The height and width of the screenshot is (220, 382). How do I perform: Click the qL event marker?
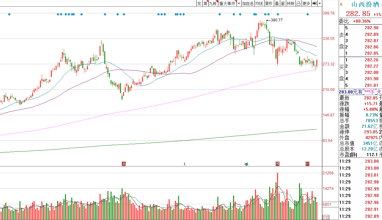pos(247,164)
